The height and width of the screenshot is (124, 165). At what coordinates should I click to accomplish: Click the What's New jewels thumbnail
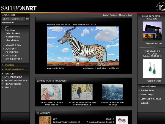point(122,120)
